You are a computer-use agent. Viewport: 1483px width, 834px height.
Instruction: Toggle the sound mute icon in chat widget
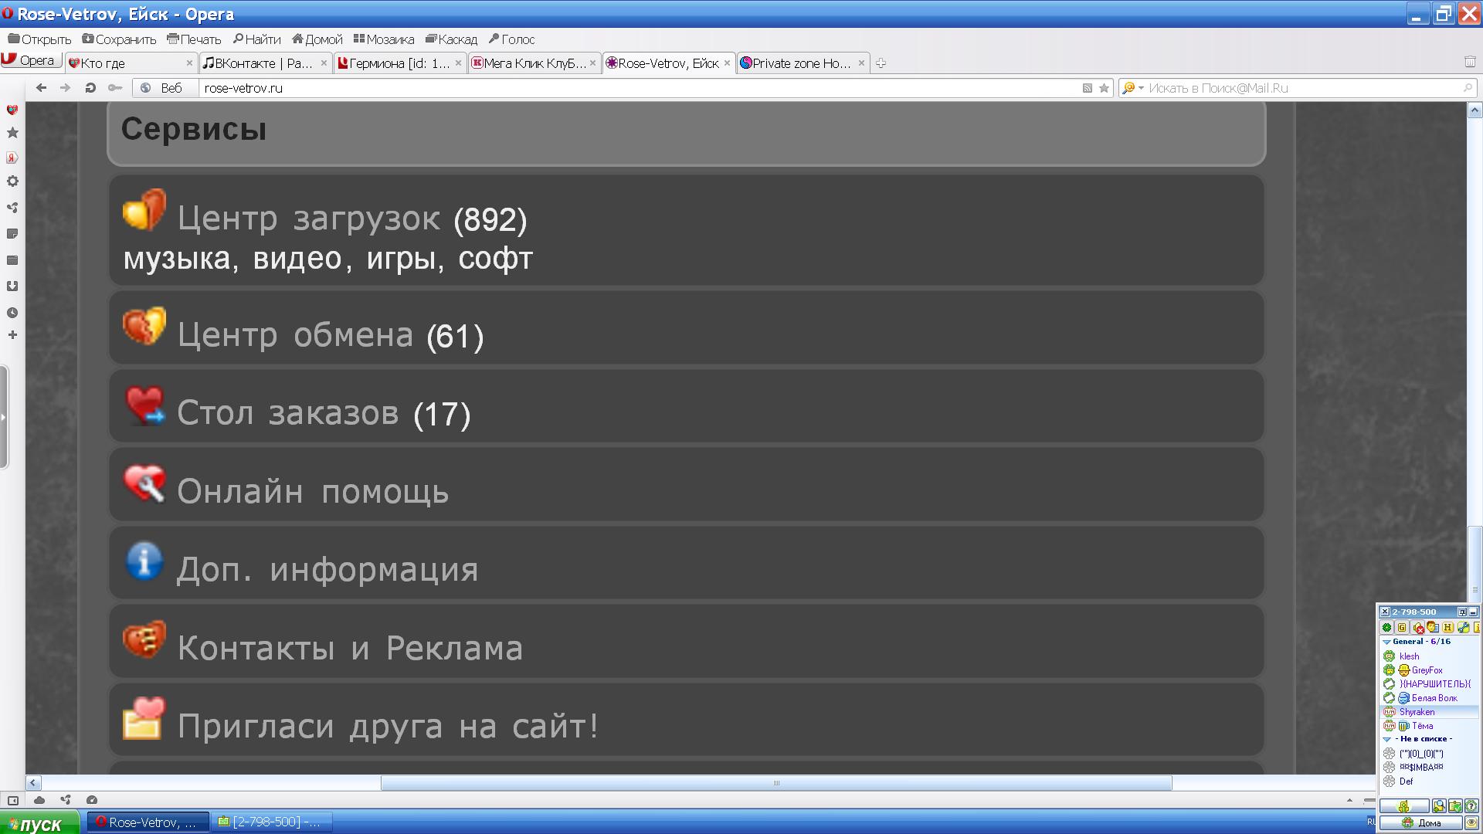click(1419, 628)
